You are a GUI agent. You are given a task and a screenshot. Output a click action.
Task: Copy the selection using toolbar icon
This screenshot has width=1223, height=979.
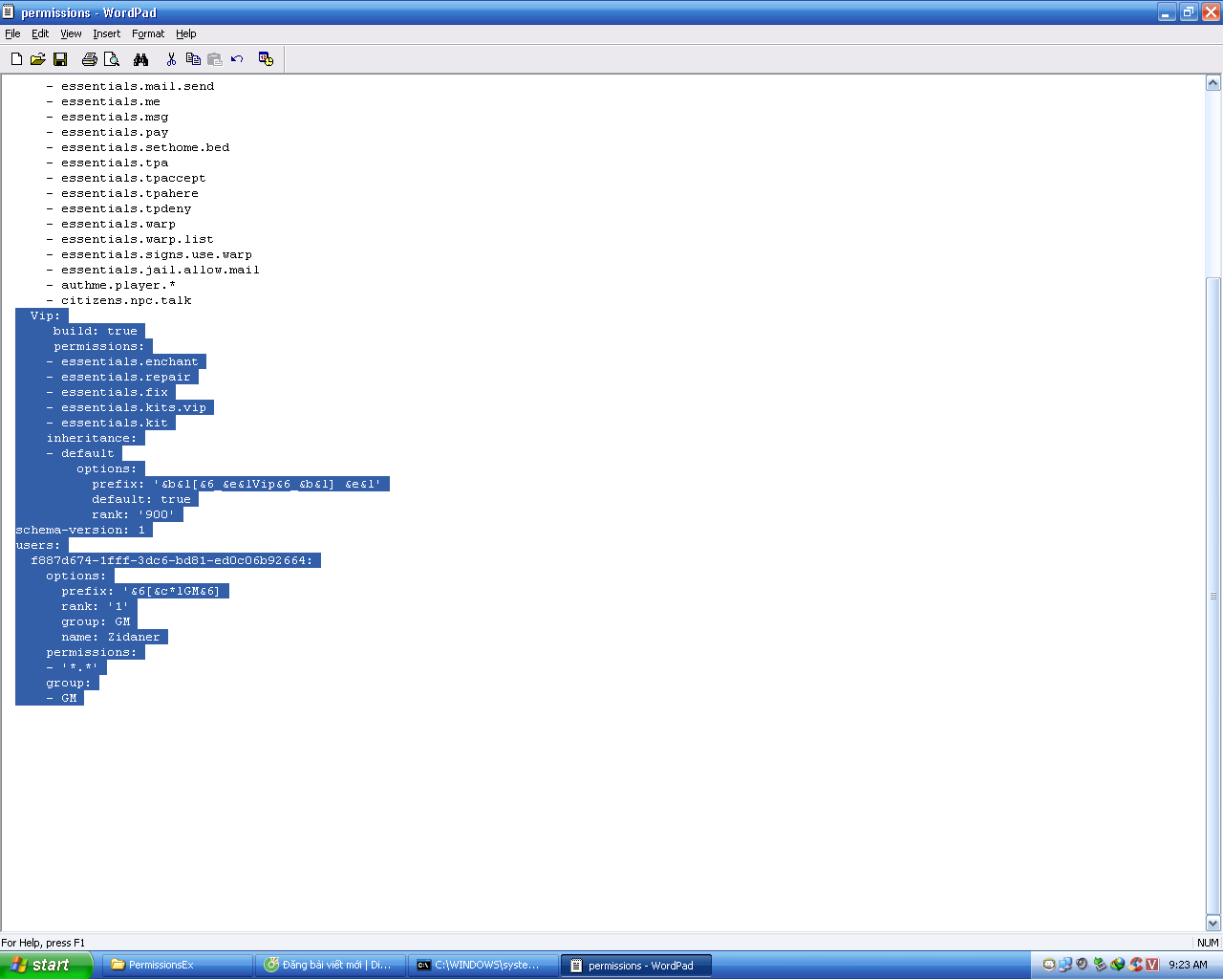[193, 59]
